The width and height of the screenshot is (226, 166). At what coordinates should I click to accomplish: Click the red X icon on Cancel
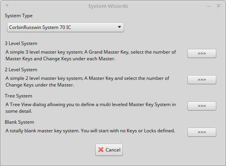coord(101,150)
